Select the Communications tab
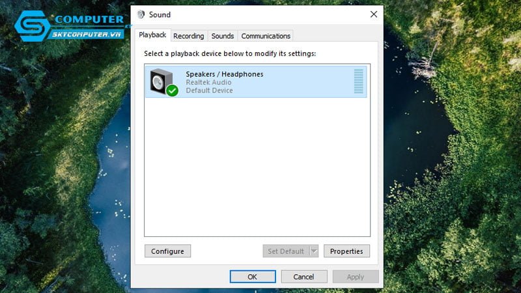Image resolution: width=521 pixels, height=293 pixels. click(x=266, y=36)
